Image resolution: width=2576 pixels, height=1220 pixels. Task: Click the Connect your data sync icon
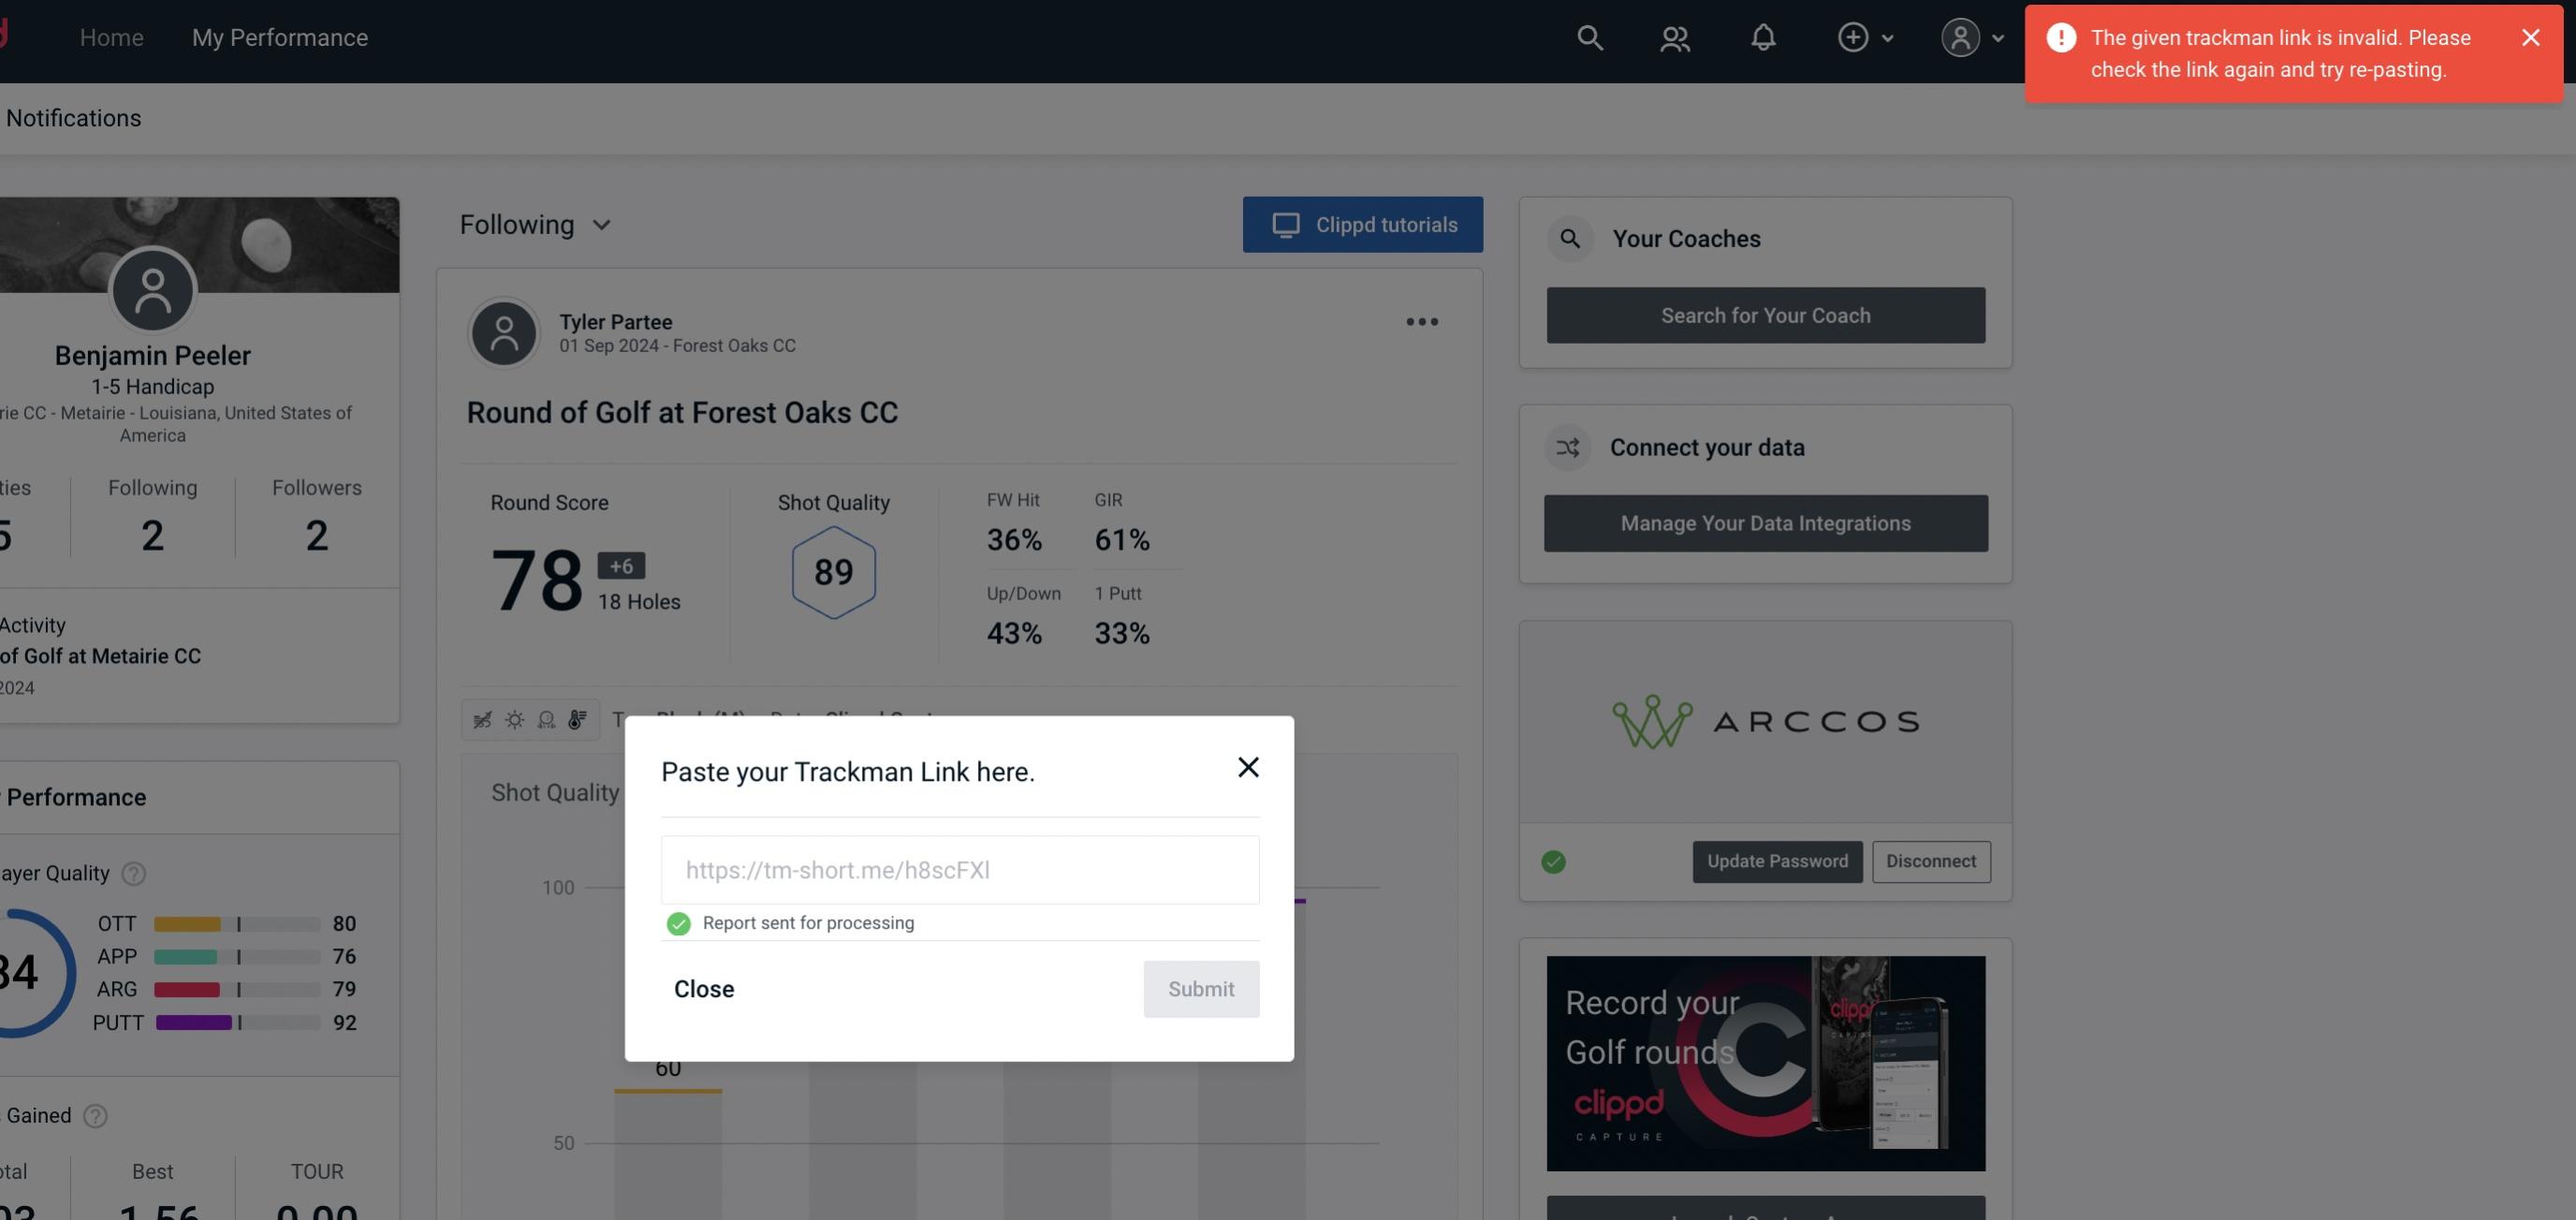coord(1569,448)
